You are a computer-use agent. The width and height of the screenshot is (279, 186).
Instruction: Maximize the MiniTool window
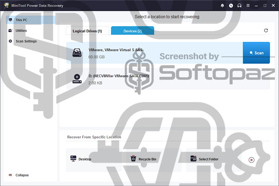point(265,6)
